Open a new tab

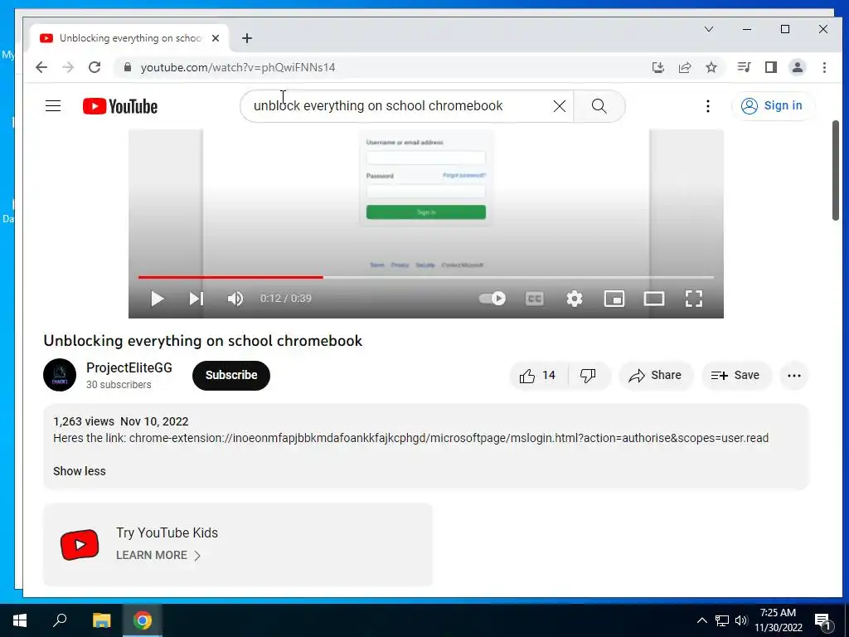click(247, 38)
